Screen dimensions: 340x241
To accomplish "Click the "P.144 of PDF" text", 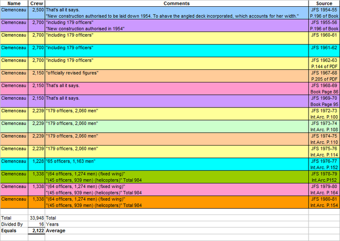I will click(325, 67).
